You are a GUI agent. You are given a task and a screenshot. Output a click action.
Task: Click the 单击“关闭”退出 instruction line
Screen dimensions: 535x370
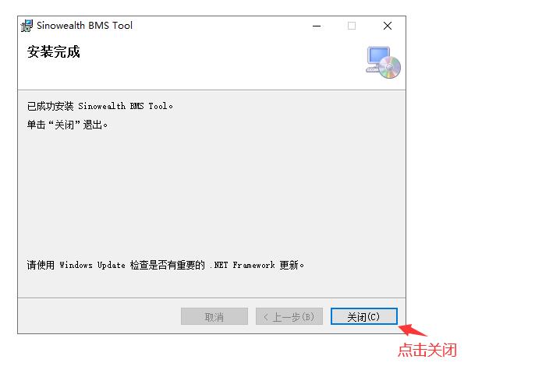point(67,125)
